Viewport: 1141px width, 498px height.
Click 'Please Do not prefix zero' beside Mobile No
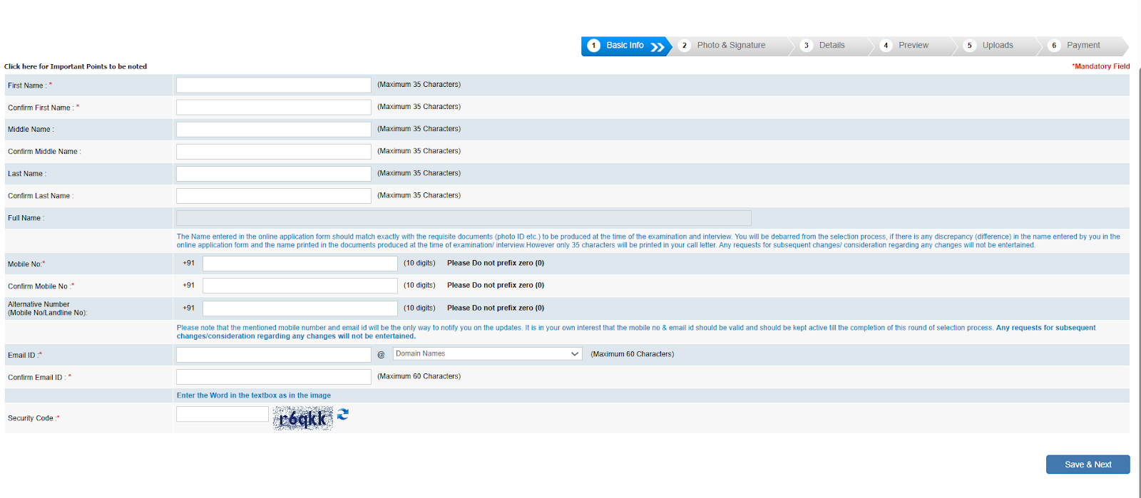[x=496, y=263]
